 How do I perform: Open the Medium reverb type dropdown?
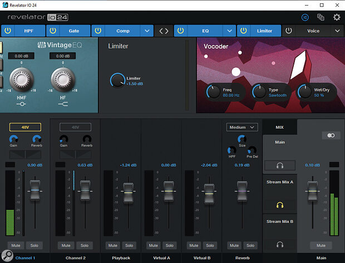[242, 127]
